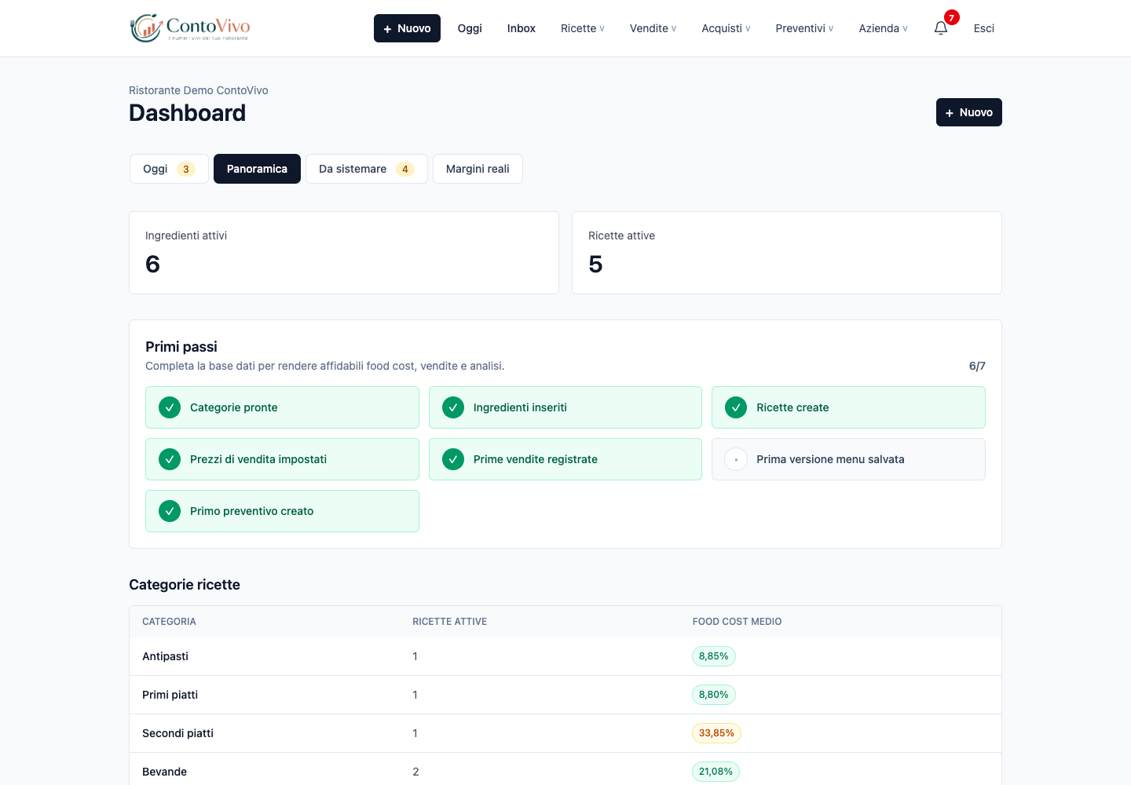
Task: Click the FOOD COST MEDIO column header
Action: pyautogui.click(x=737, y=622)
